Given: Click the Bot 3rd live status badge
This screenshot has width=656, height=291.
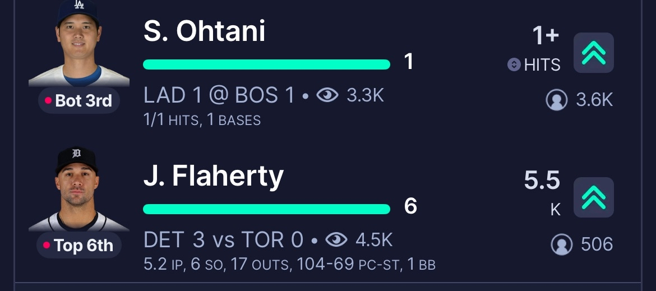Looking at the screenshot, I should pyautogui.click(x=79, y=101).
